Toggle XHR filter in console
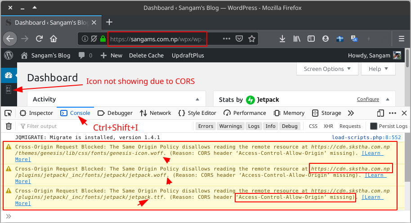The height and width of the screenshot is (223, 411). tap(328, 126)
